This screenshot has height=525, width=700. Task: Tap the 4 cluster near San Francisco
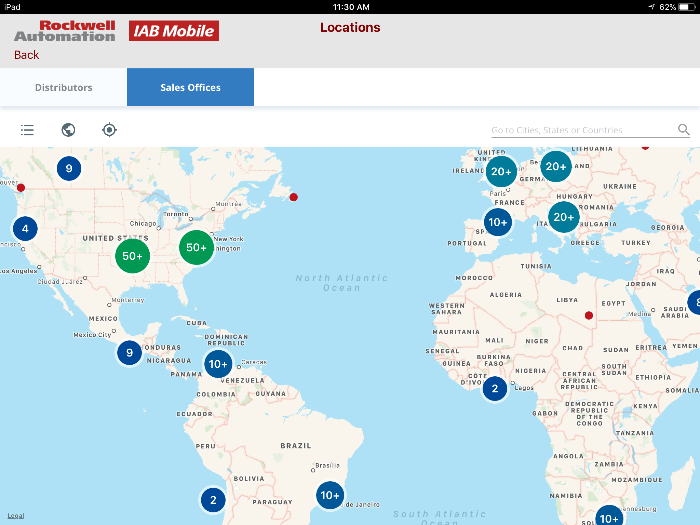click(x=25, y=229)
